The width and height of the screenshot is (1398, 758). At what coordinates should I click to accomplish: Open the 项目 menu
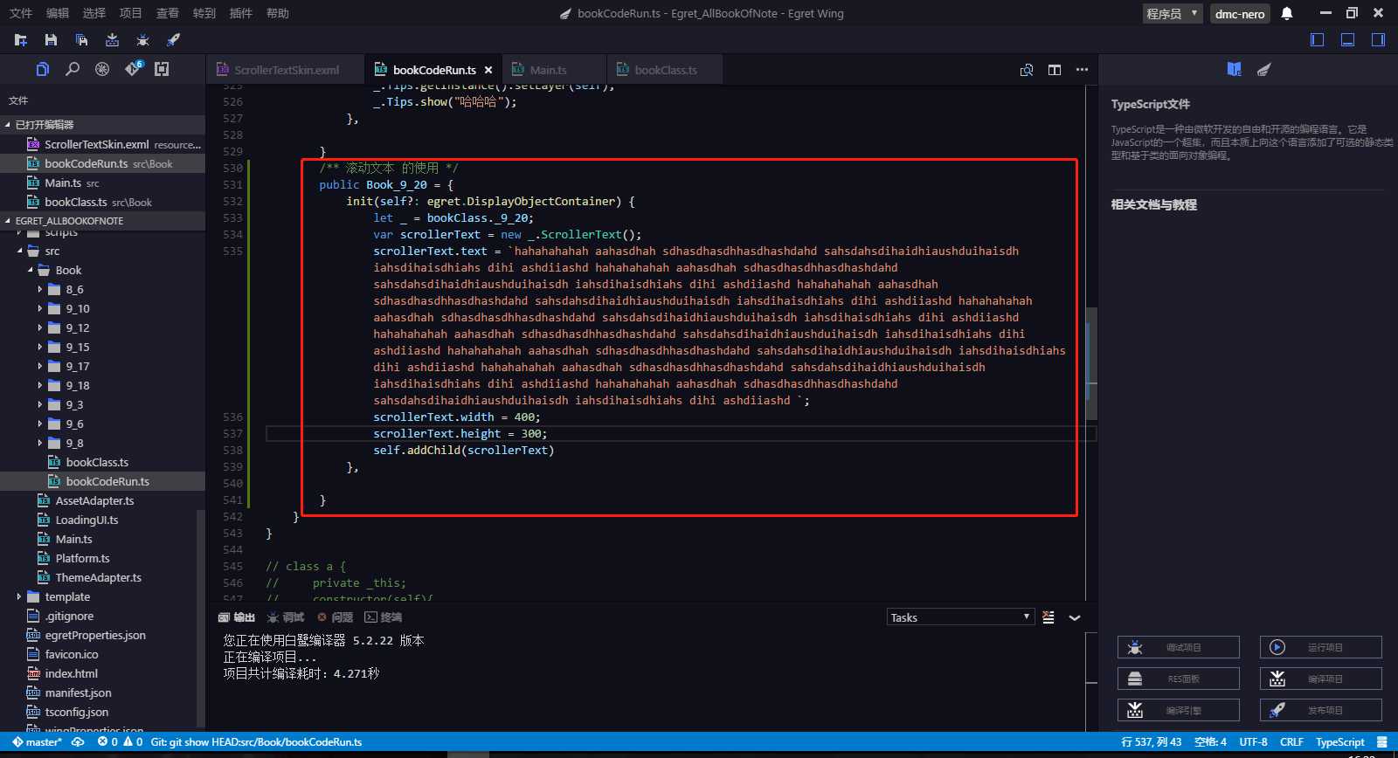131,13
